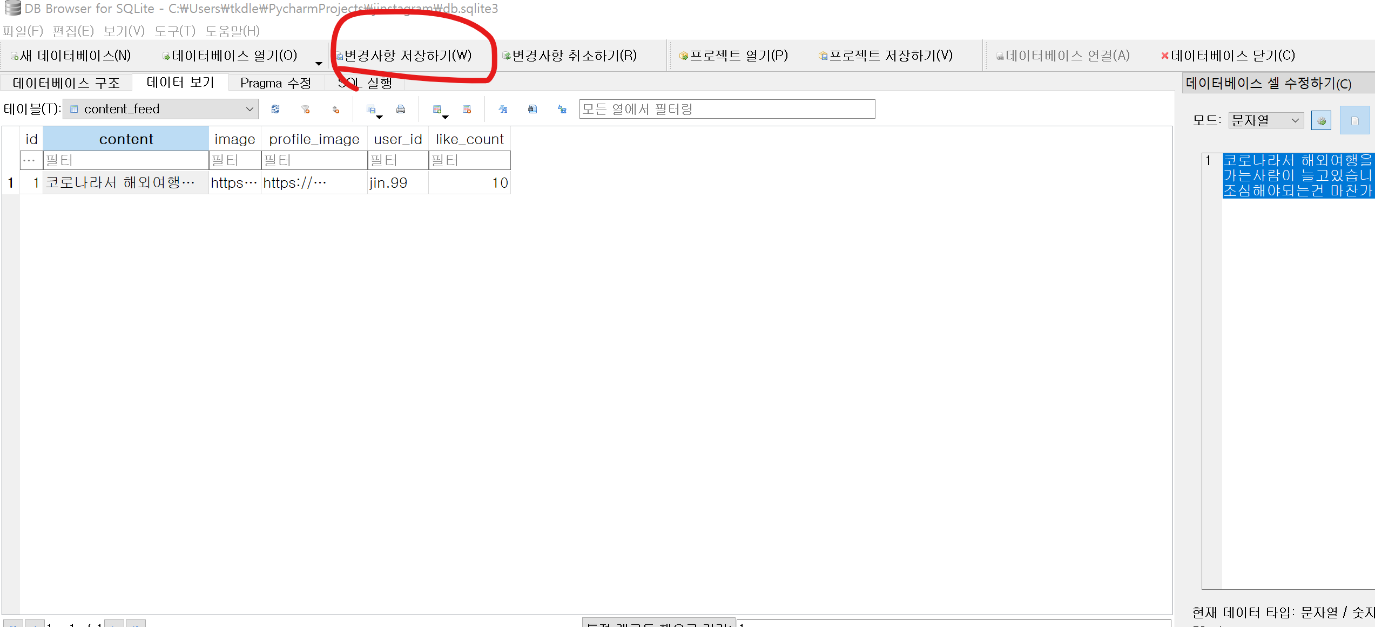
Task: Expand the 문자열 mode combo box
Action: (x=1265, y=120)
